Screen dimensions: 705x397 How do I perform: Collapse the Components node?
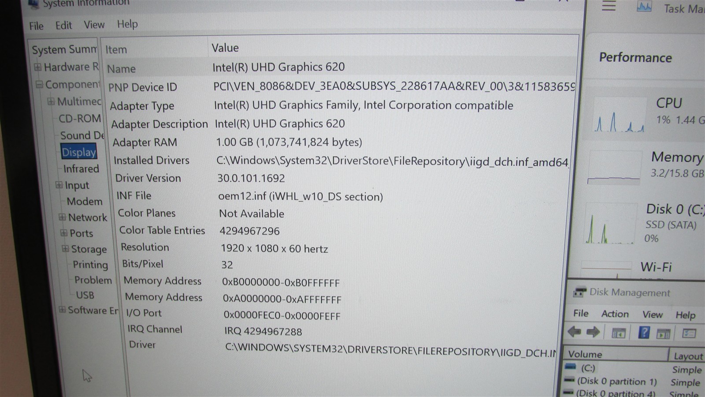pyautogui.click(x=39, y=84)
